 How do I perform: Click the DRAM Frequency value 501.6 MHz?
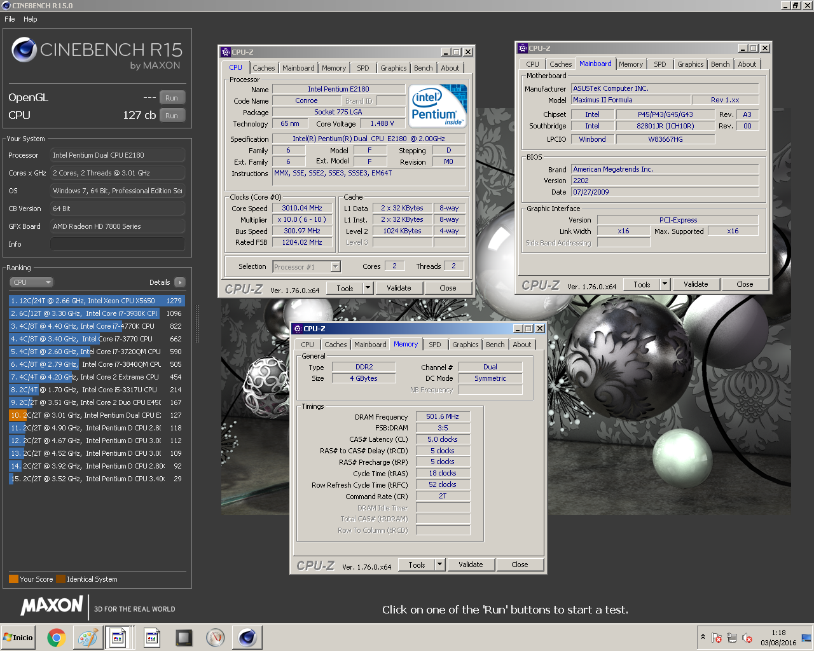coord(443,416)
